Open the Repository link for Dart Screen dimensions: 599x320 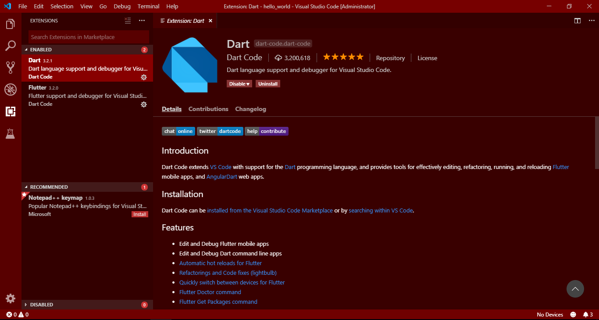(390, 58)
